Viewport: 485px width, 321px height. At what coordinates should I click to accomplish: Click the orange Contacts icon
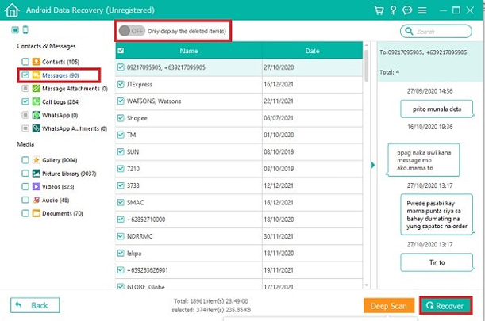point(37,62)
